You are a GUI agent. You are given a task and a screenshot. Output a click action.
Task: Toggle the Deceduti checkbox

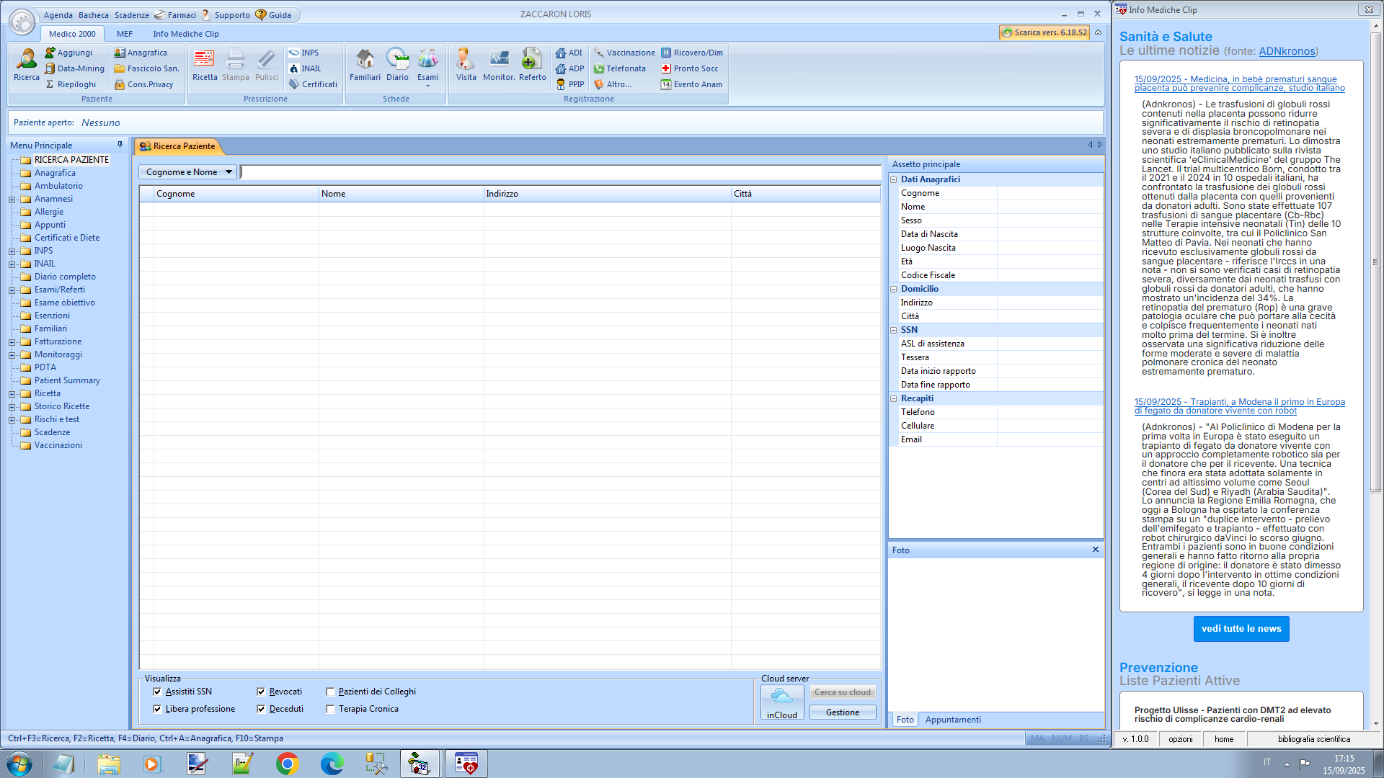point(261,709)
